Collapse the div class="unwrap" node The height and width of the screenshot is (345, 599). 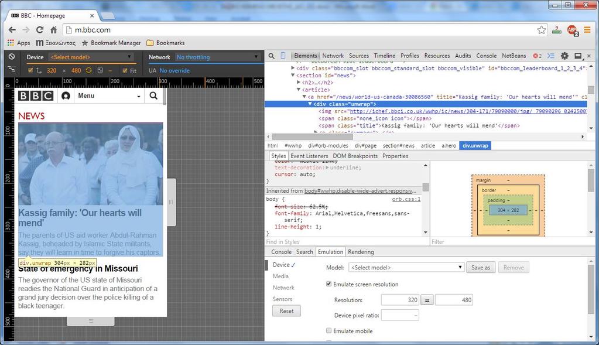click(x=310, y=104)
